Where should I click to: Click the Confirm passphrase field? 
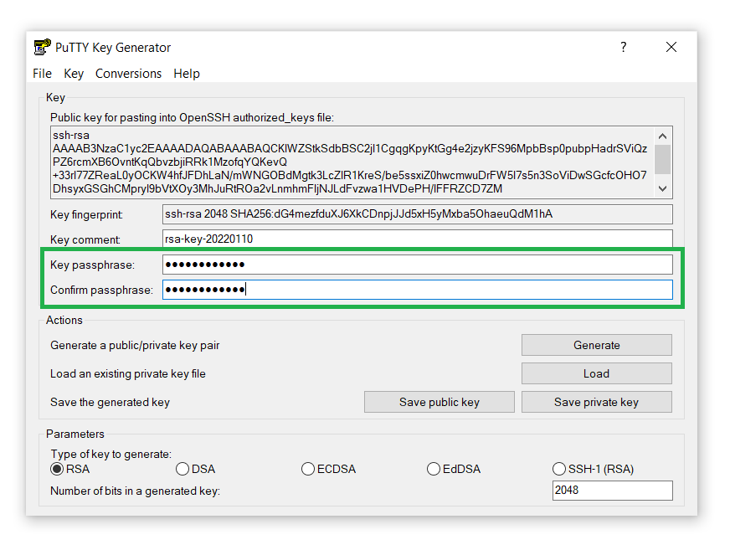[417, 290]
